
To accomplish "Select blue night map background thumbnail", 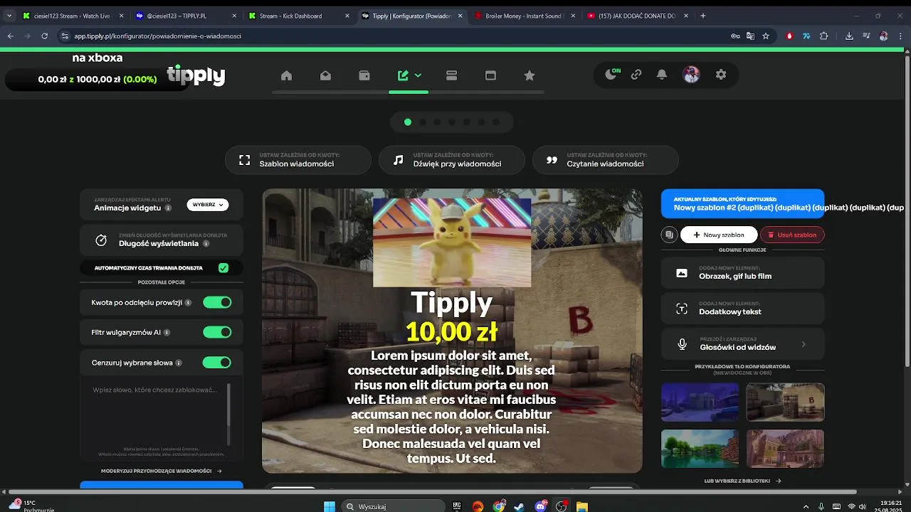I will click(700, 402).
